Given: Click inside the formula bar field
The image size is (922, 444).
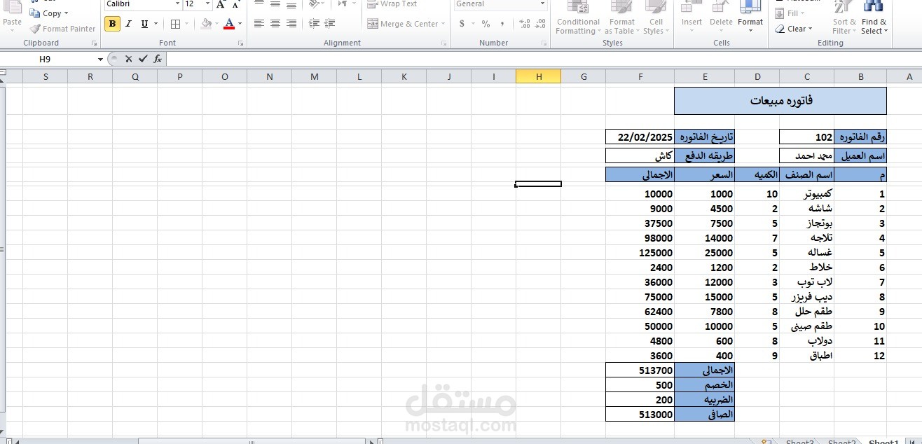Looking at the screenshot, I should click(x=543, y=60).
